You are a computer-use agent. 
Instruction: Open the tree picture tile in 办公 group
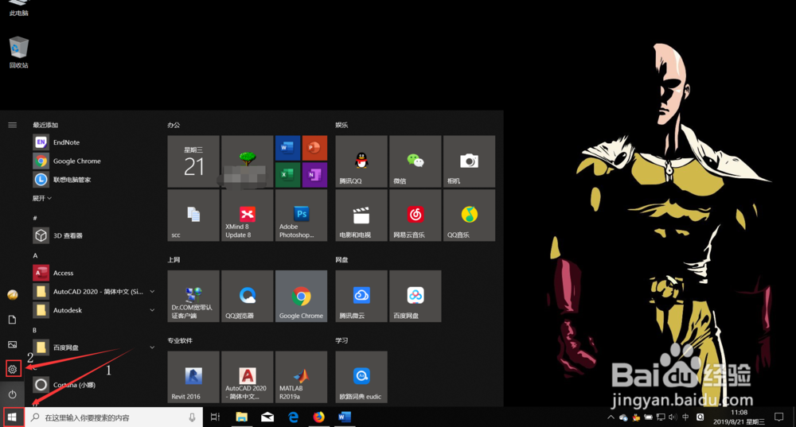[x=248, y=161]
